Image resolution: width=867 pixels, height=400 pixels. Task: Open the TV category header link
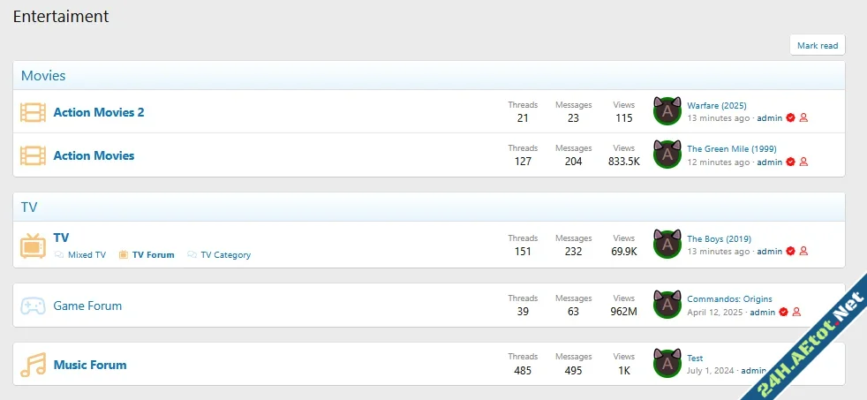tap(29, 208)
